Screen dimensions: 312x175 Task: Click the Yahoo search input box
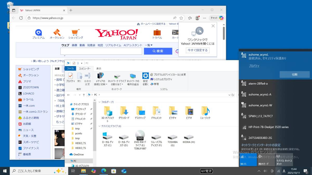[101, 51]
